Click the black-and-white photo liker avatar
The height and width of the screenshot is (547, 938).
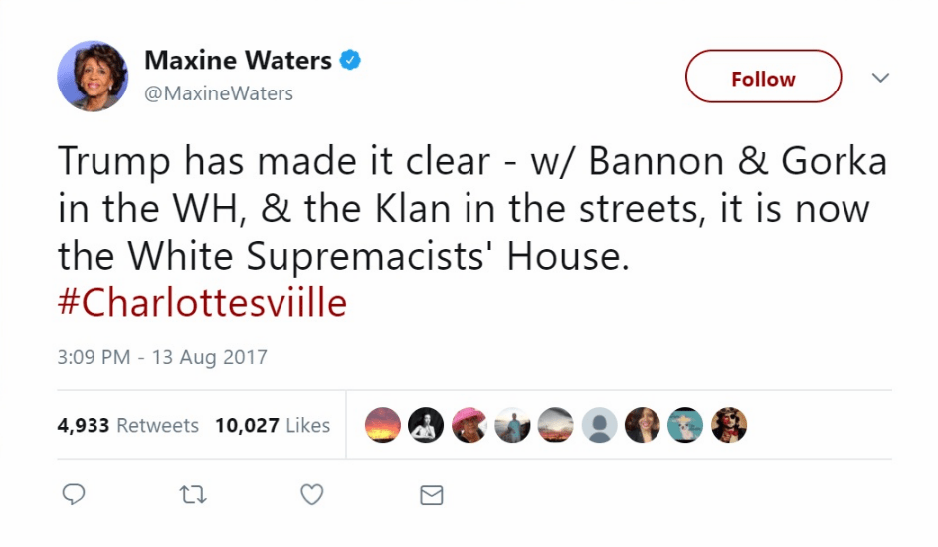pos(426,425)
